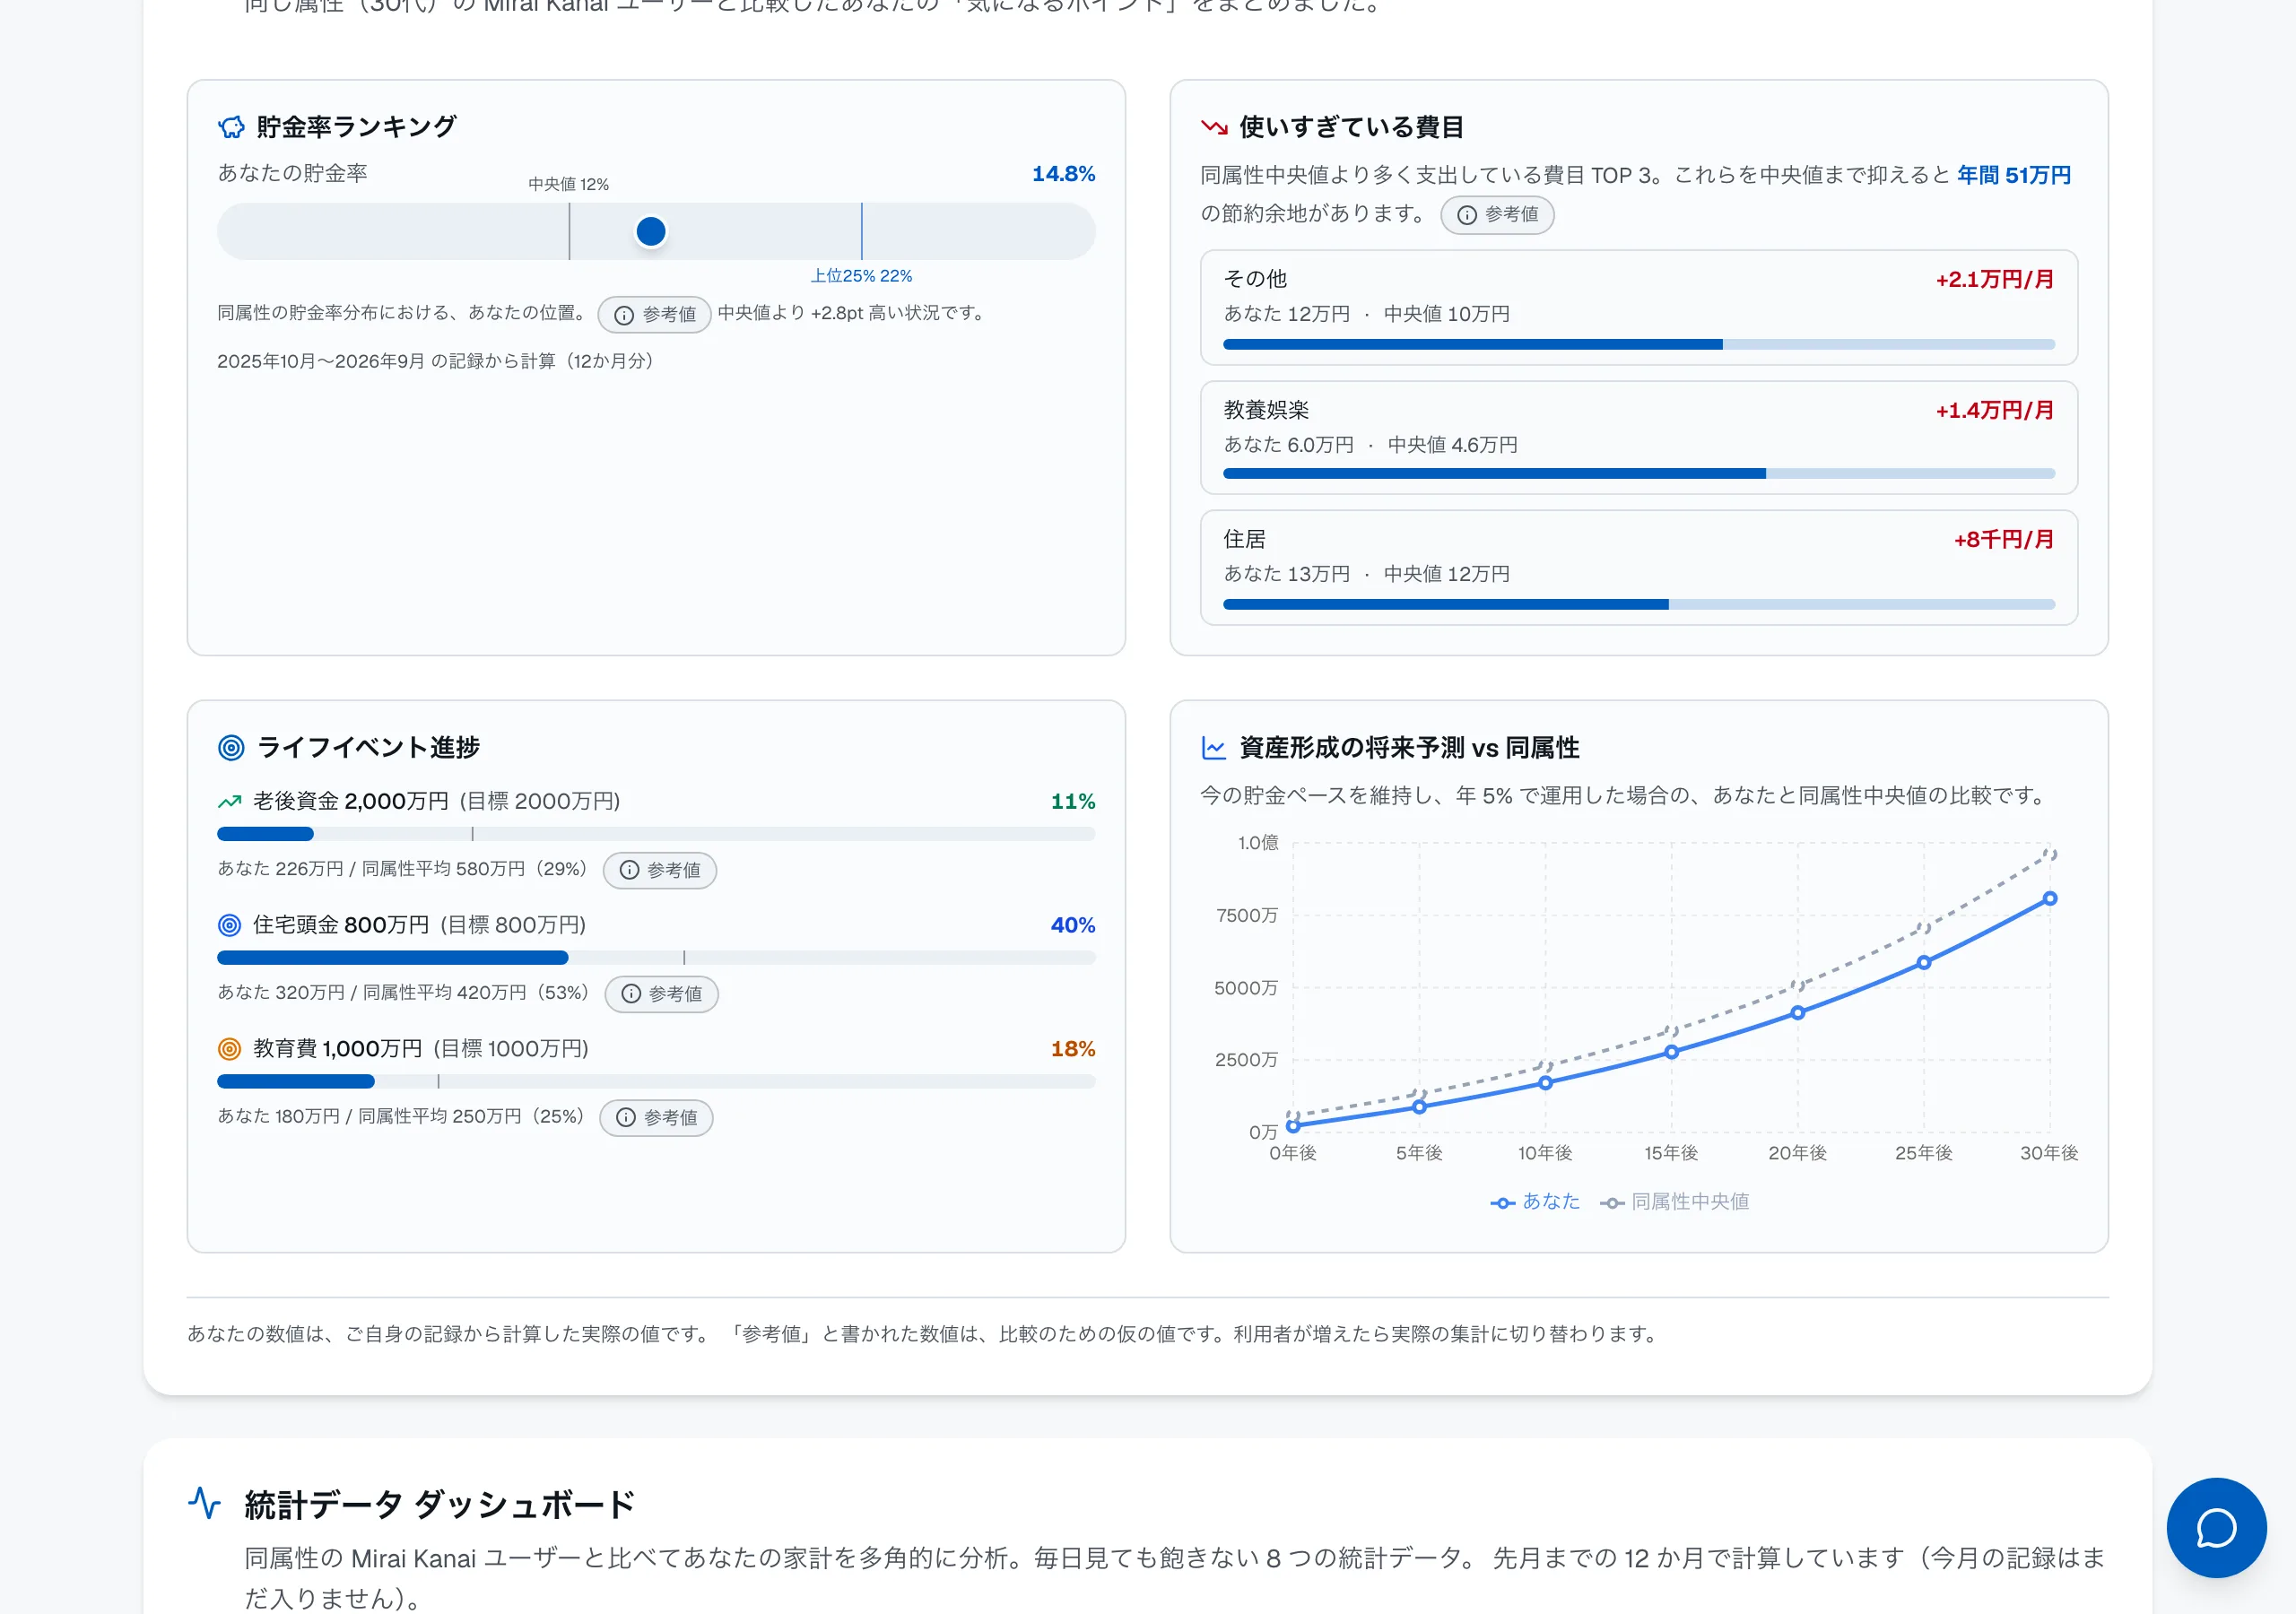2296x1614 pixels.
Task: Click the blue target icon next to 住宅頭金
Action: (230, 925)
